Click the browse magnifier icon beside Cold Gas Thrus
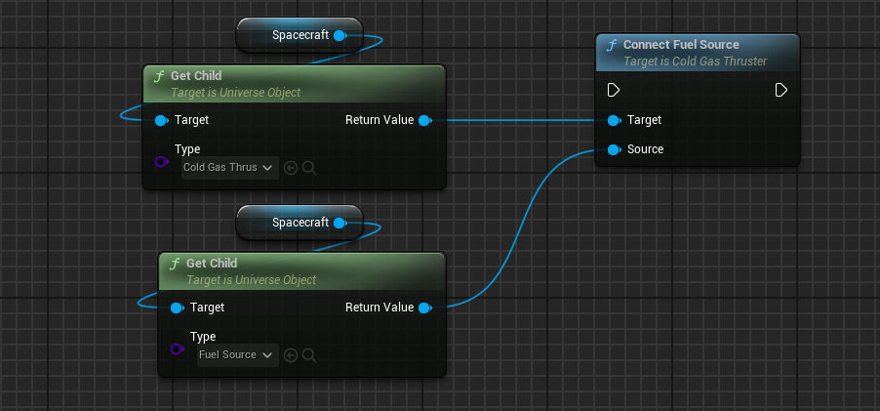This screenshot has height=411, width=880. [309, 168]
